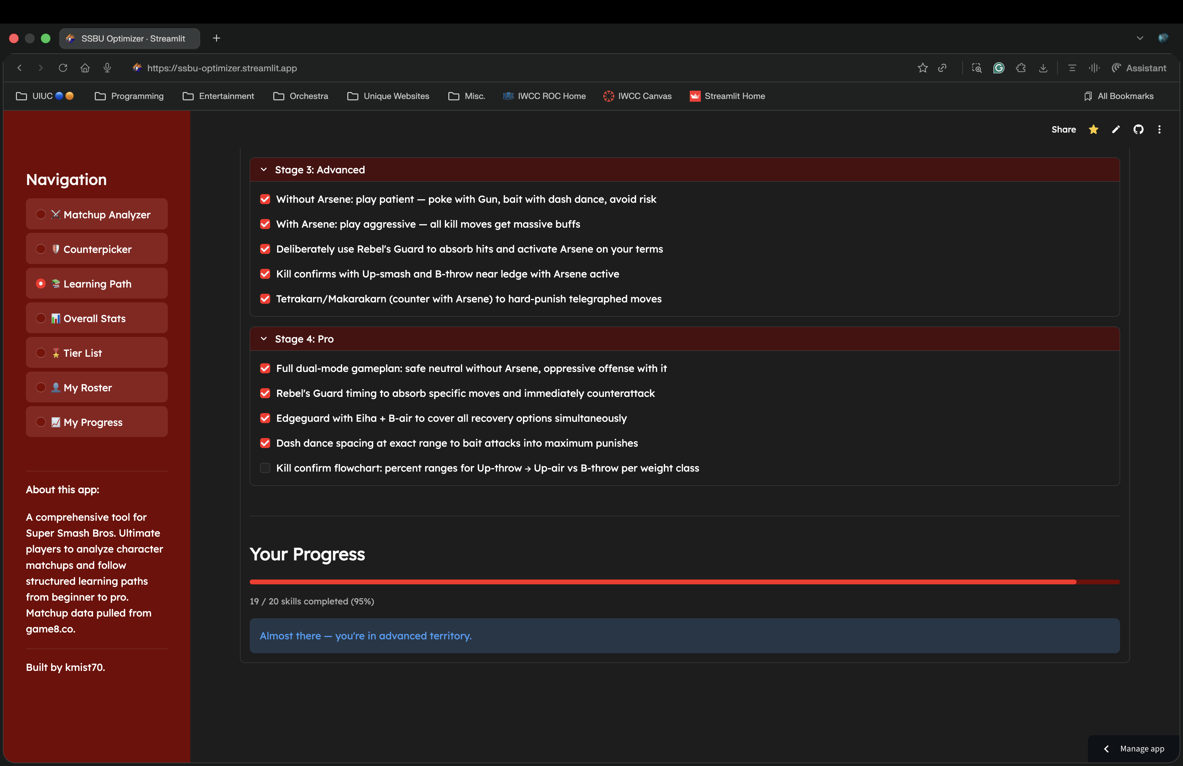Open All Bookmarks

click(1119, 96)
